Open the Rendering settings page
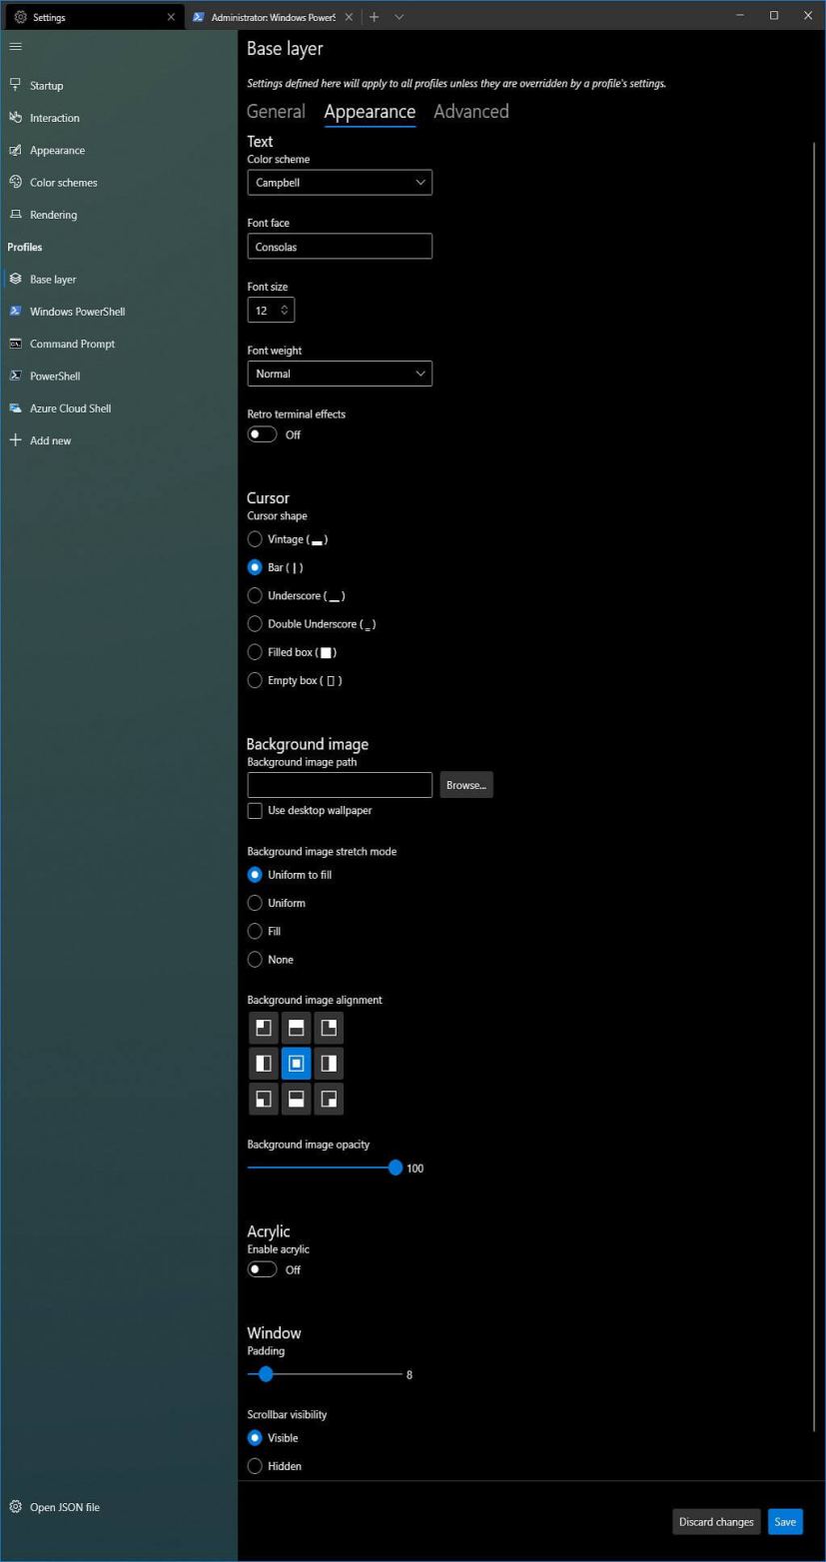 (x=119, y=215)
